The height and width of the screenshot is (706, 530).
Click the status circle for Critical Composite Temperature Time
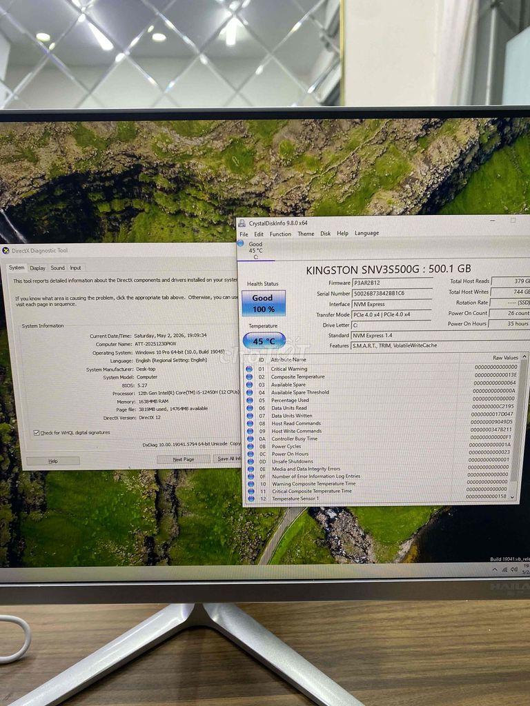[251, 491]
